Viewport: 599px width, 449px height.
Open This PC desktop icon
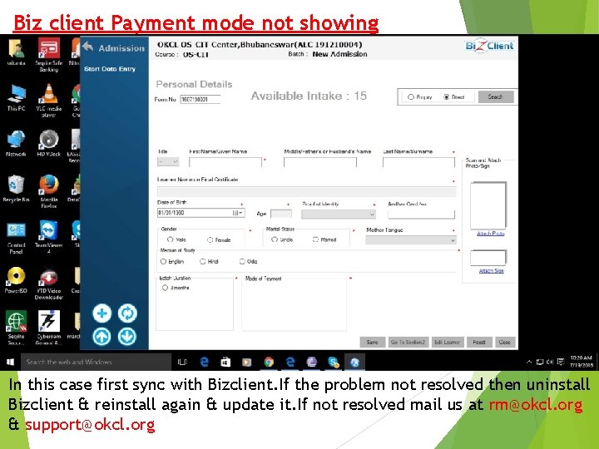(x=16, y=98)
